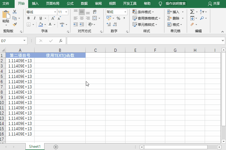226x150 pixels.
Task: Apply the font color A
Action: click(x=50, y=24)
